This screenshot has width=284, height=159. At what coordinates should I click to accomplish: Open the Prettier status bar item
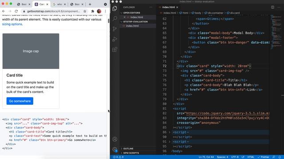point(263,157)
